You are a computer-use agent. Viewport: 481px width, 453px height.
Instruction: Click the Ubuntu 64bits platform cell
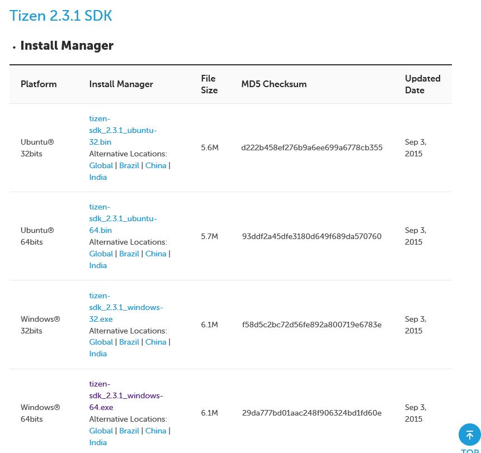(37, 236)
